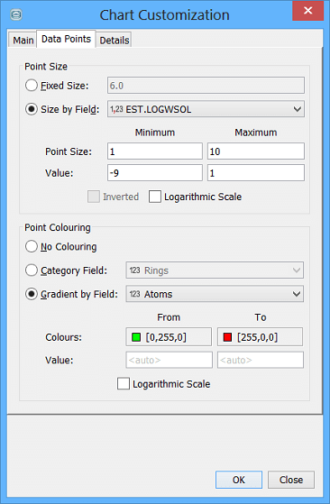Enable Logarithmic Scale for point size
The width and height of the screenshot is (330, 504).
[155, 197]
